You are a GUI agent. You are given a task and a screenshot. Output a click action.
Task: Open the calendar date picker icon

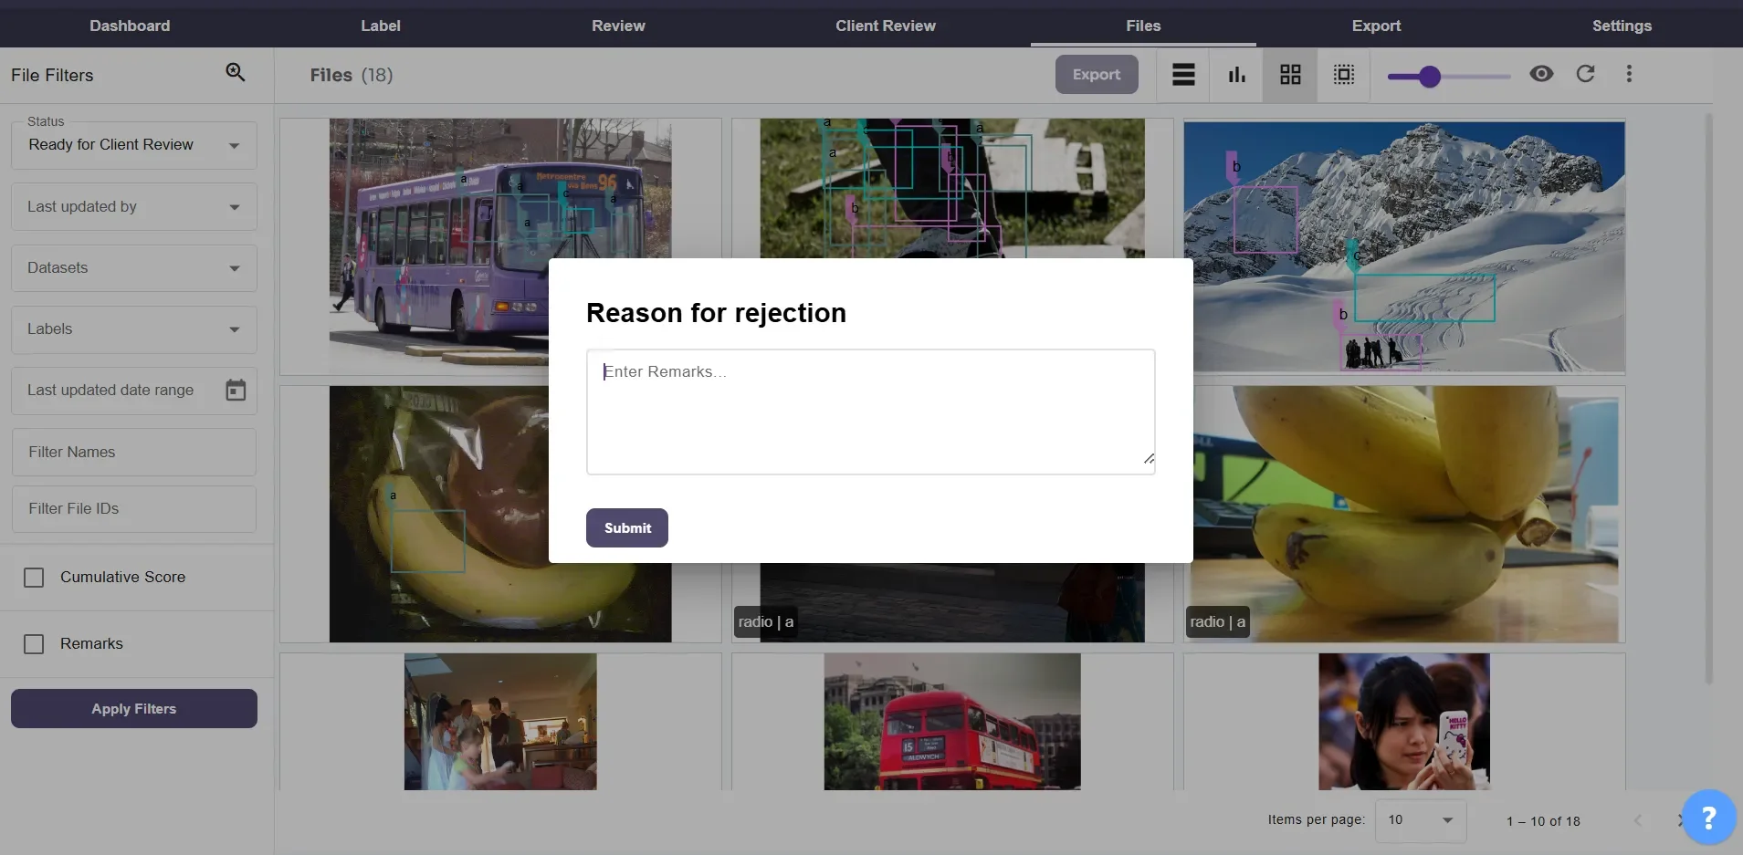pyautogui.click(x=236, y=391)
